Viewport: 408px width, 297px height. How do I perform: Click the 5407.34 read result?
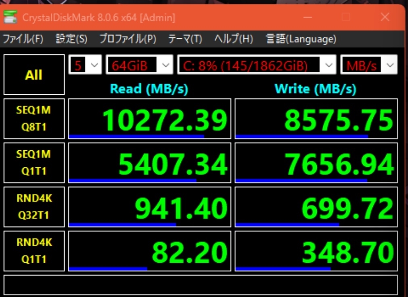click(x=150, y=163)
